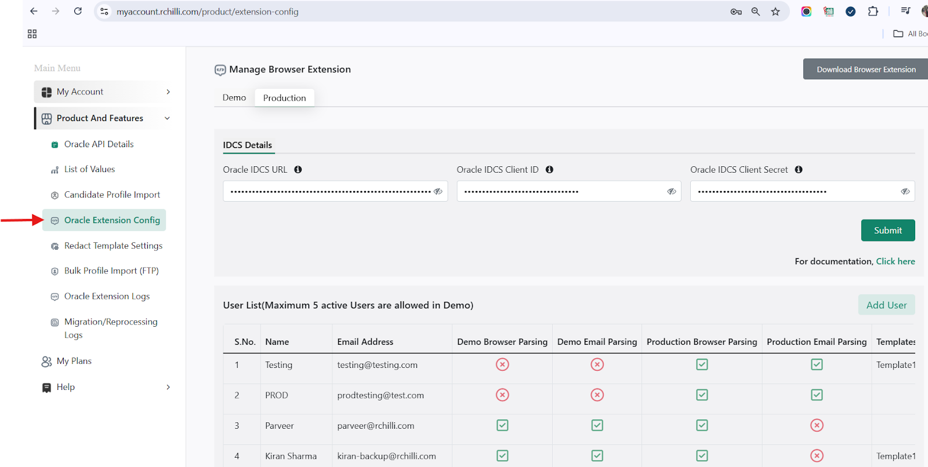
Task: Click the Help book icon
Action: (46, 388)
